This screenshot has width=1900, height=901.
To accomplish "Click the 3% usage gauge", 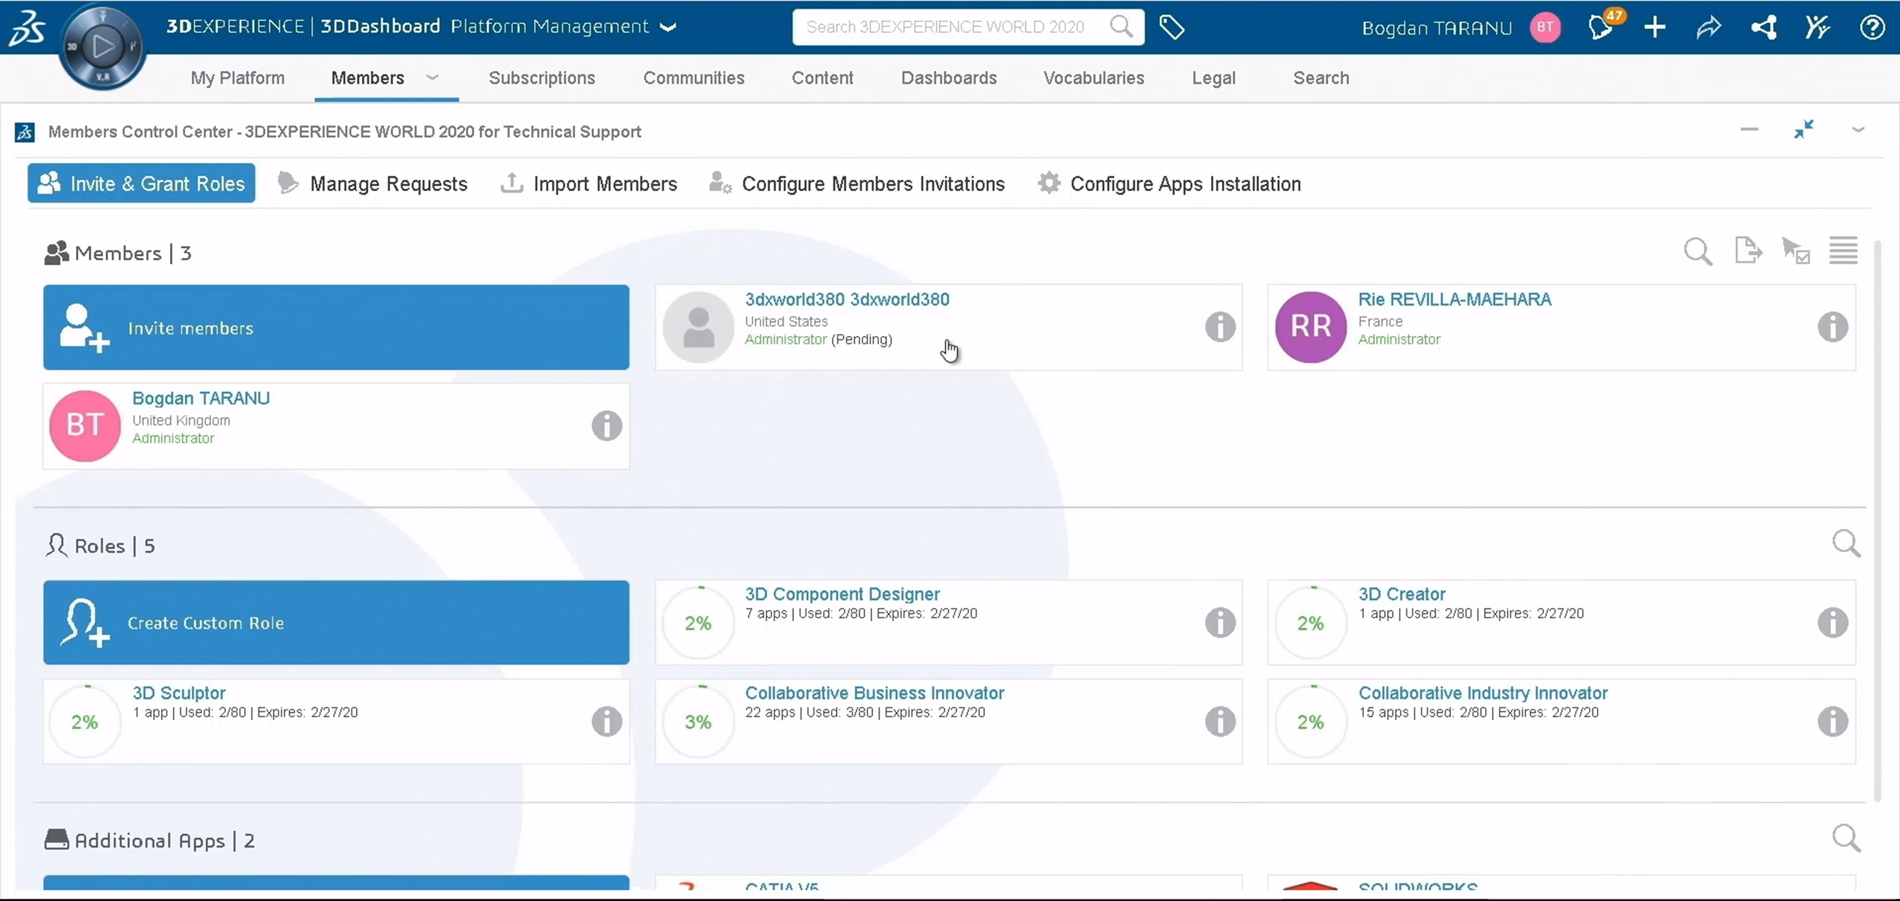I will coord(697,721).
